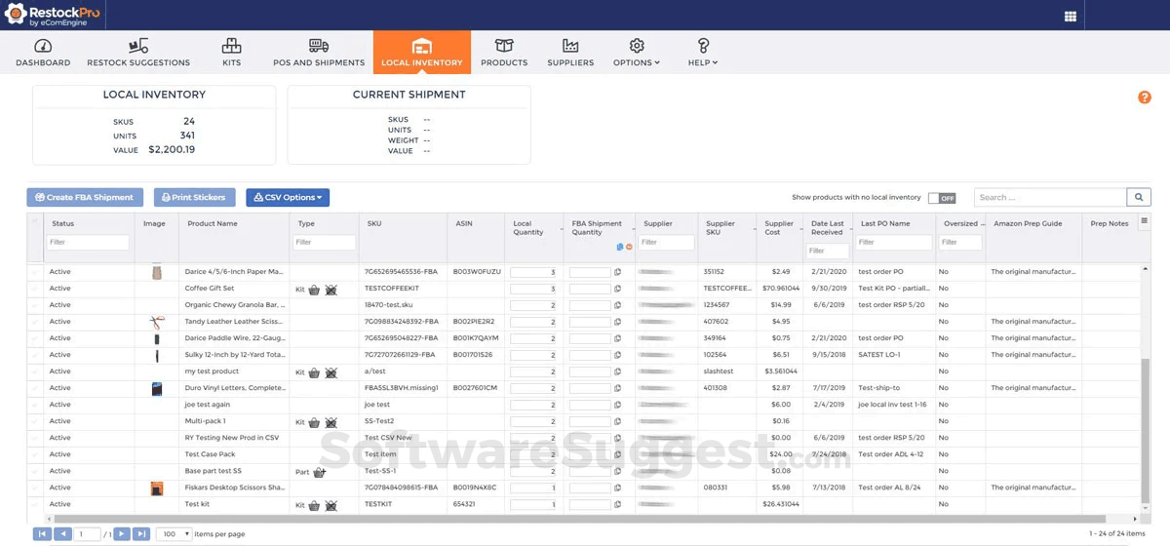Go to previous page of the grid

pos(62,534)
